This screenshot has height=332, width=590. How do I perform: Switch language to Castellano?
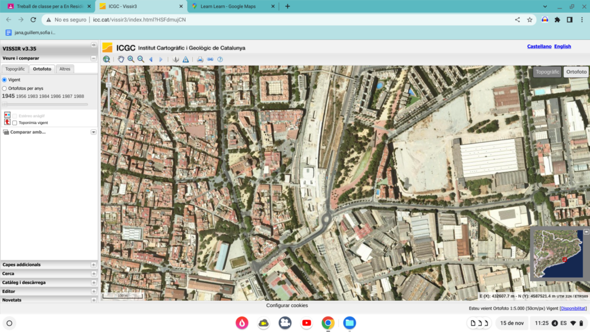pos(539,46)
